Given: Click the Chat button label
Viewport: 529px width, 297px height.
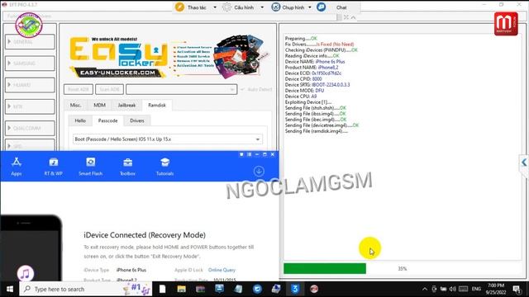Looking at the screenshot, I should point(341,7).
